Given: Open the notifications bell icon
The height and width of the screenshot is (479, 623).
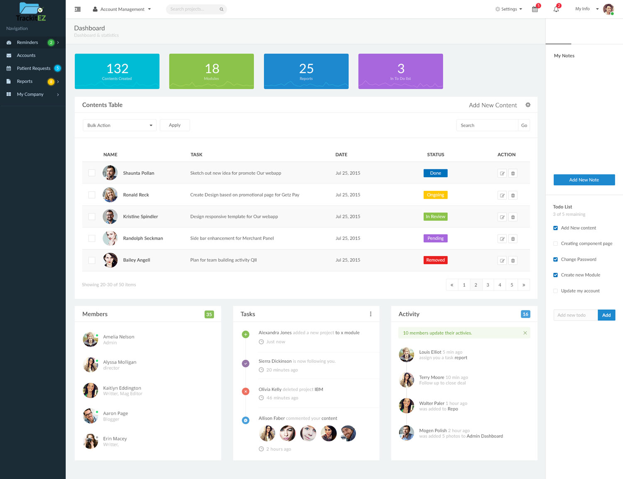Looking at the screenshot, I should pos(556,9).
